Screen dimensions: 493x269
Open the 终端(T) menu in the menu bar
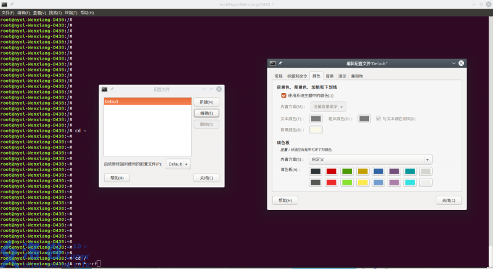tap(71, 12)
